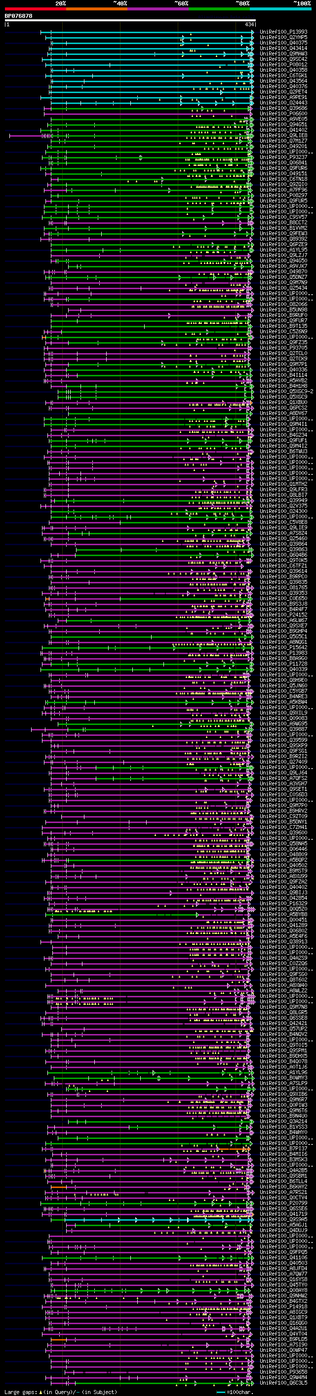This screenshot has height=1396, width=316.
Task: Select the UniRef100_B5UN98 label
Action: 283,310
